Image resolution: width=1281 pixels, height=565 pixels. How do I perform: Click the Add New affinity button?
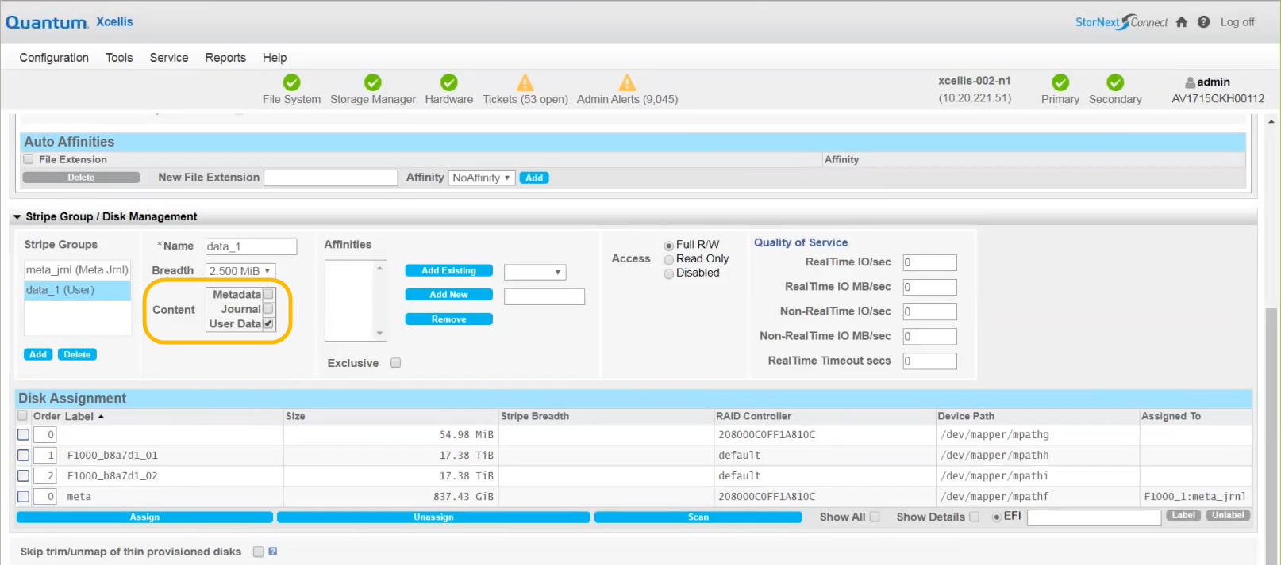pos(448,295)
